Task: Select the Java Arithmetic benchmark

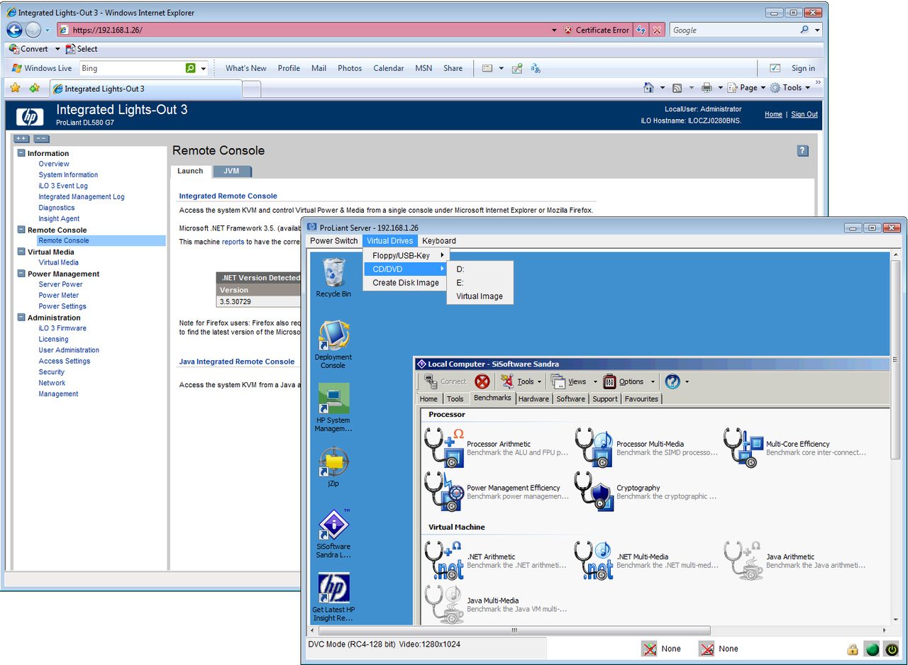Action: pyautogui.click(x=795, y=560)
